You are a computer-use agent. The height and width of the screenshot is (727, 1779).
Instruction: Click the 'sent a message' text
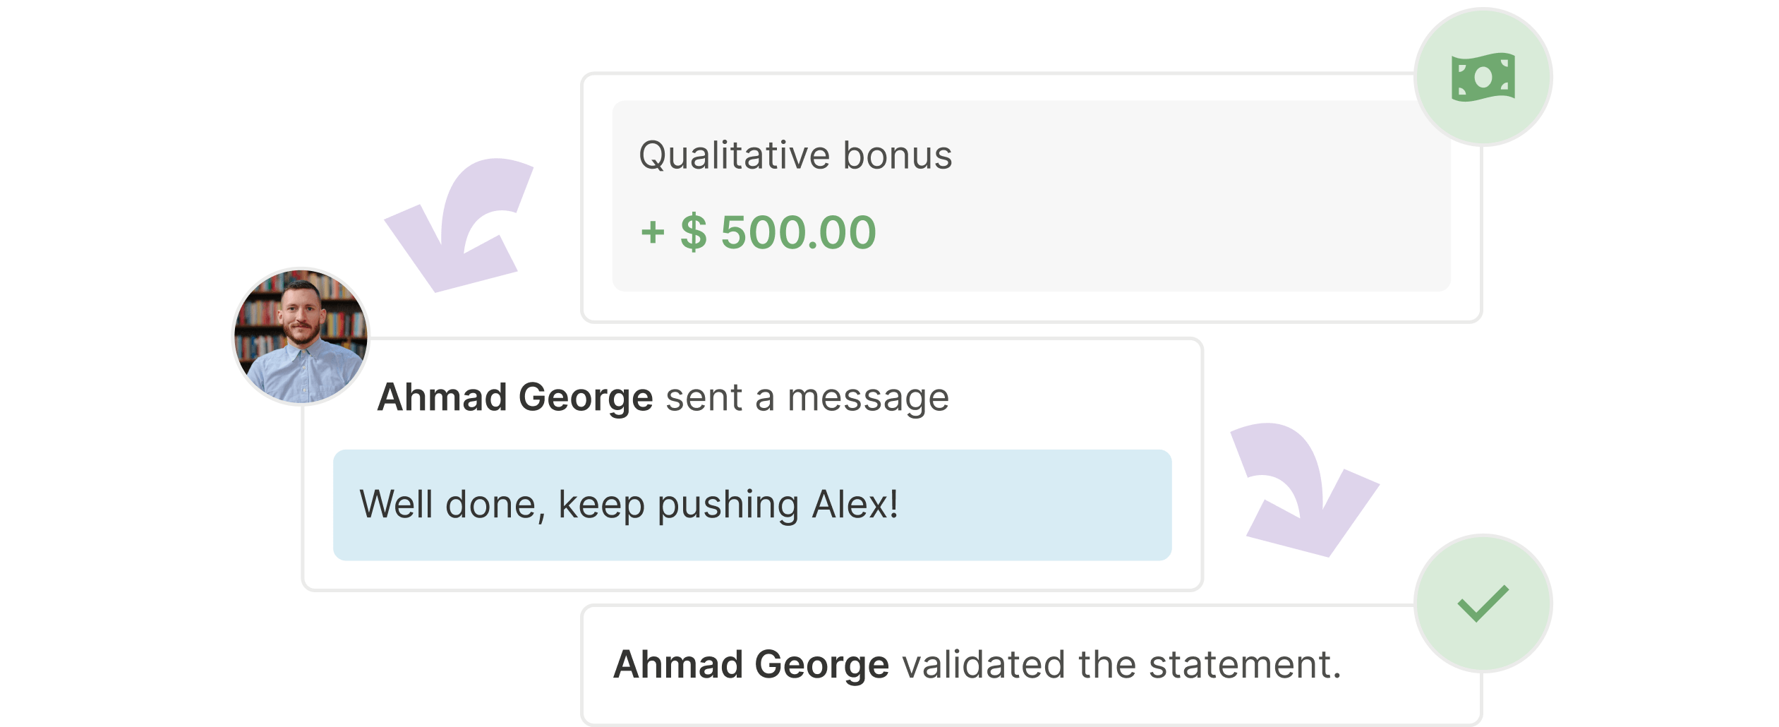point(807,397)
